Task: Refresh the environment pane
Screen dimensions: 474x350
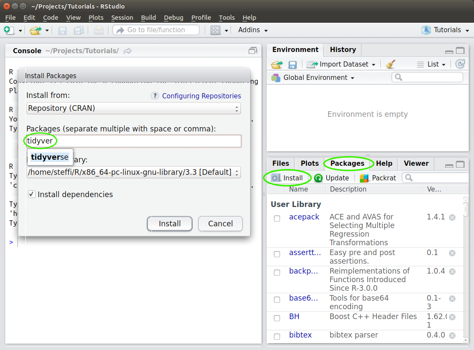Action: click(x=460, y=64)
